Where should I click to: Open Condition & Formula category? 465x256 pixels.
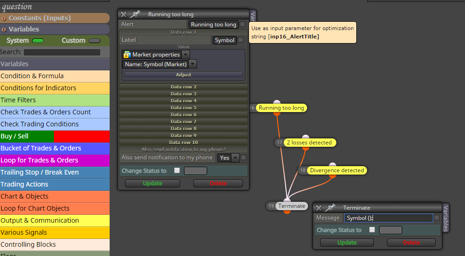[54, 76]
